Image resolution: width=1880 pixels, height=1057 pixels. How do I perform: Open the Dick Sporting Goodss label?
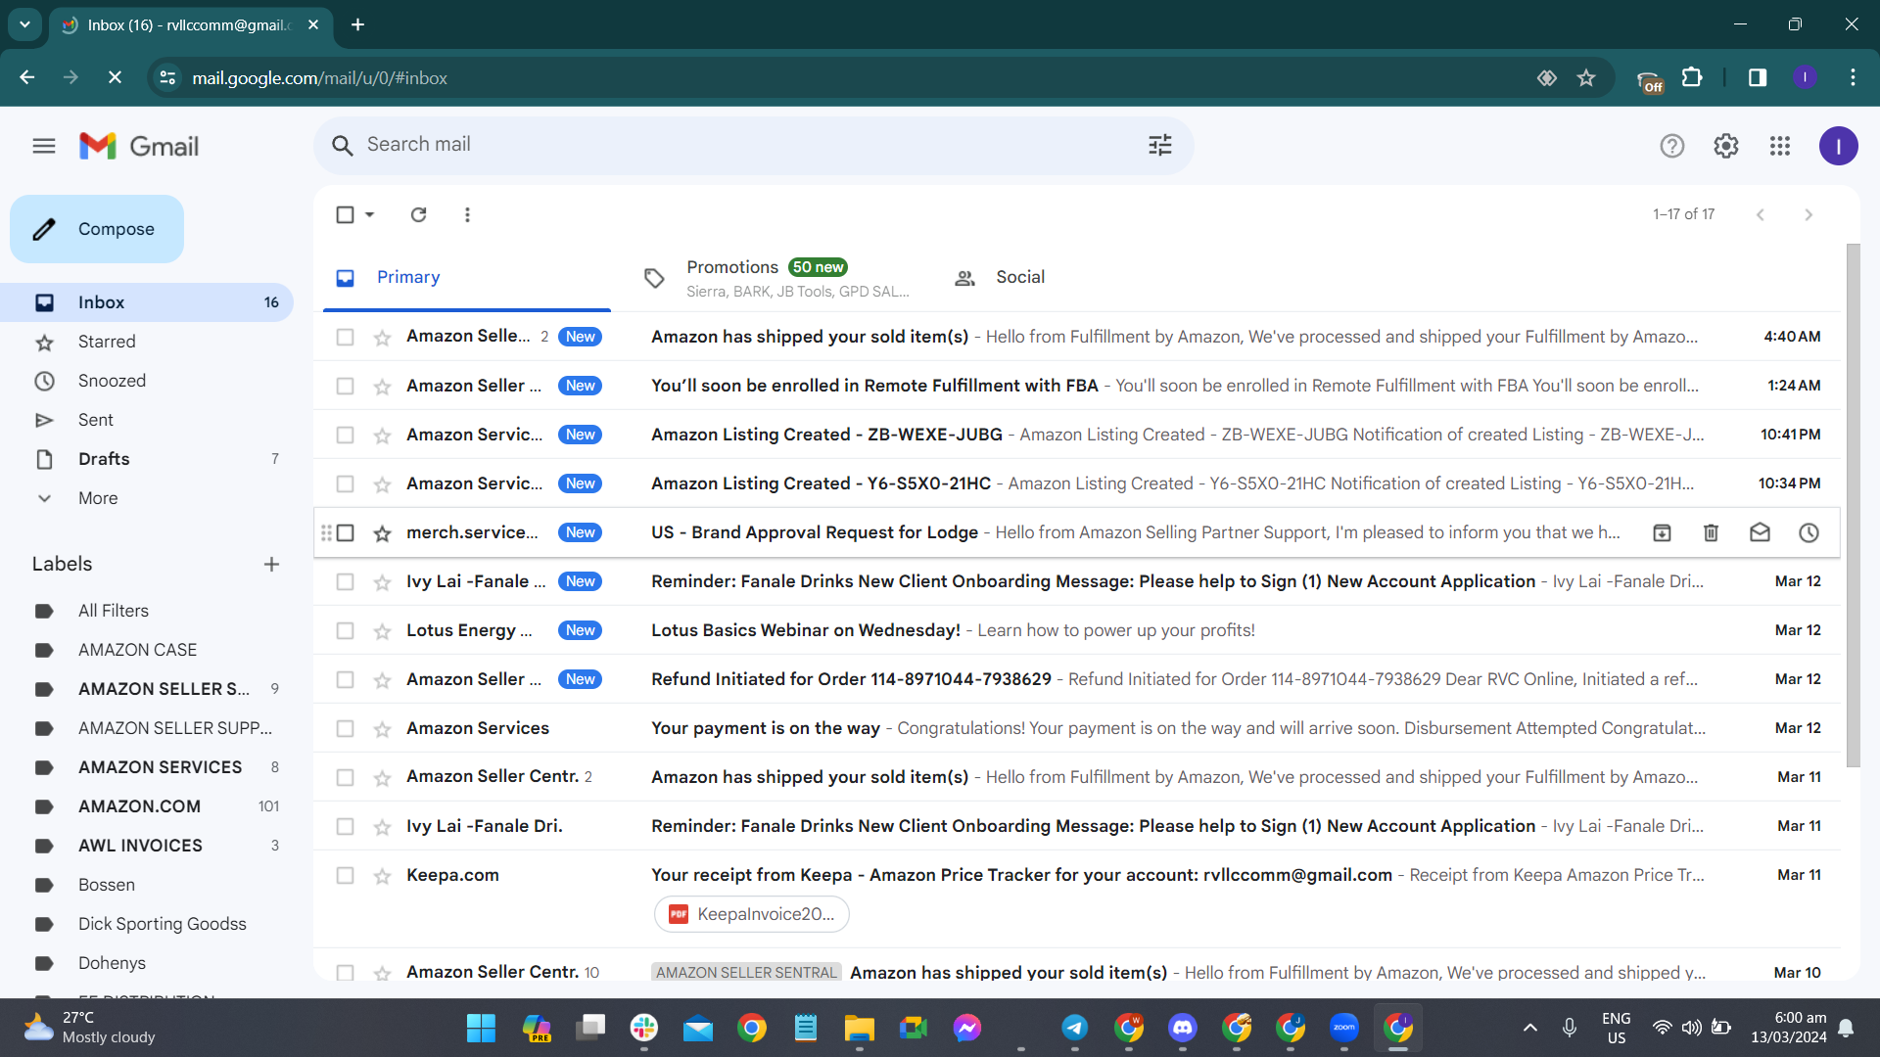(x=147, y=924)
